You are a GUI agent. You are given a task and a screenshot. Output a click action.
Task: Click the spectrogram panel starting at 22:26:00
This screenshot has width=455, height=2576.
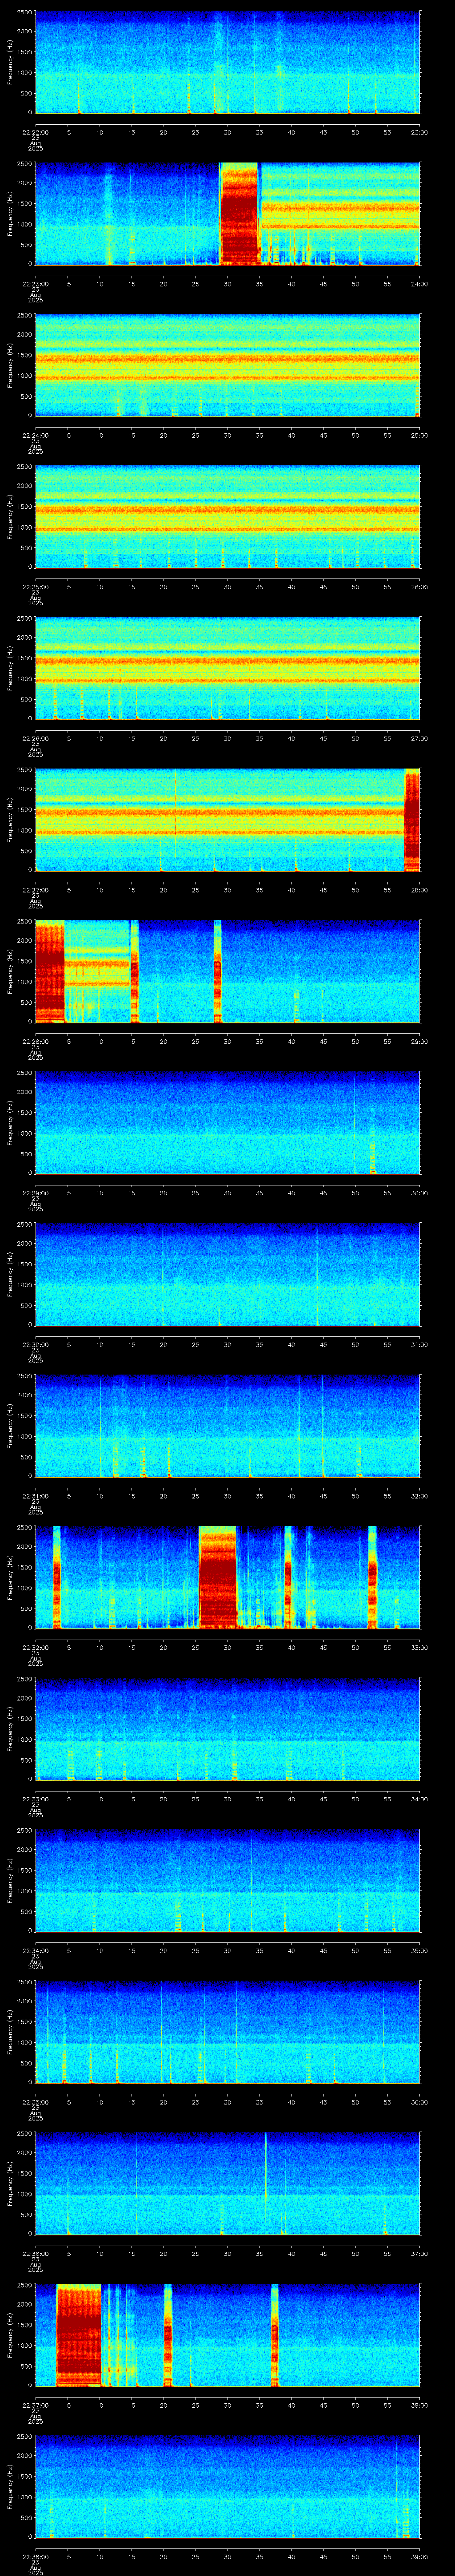coord(227,668)
